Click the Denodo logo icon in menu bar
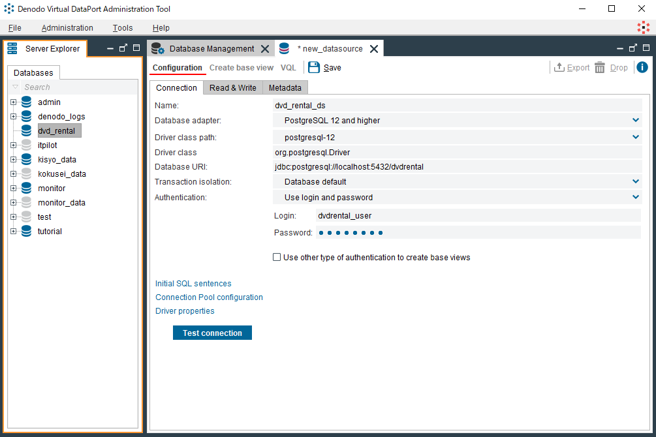 coord(643,27)
